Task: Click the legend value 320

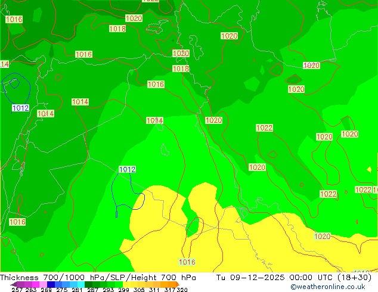Action: tap(182, 290)
